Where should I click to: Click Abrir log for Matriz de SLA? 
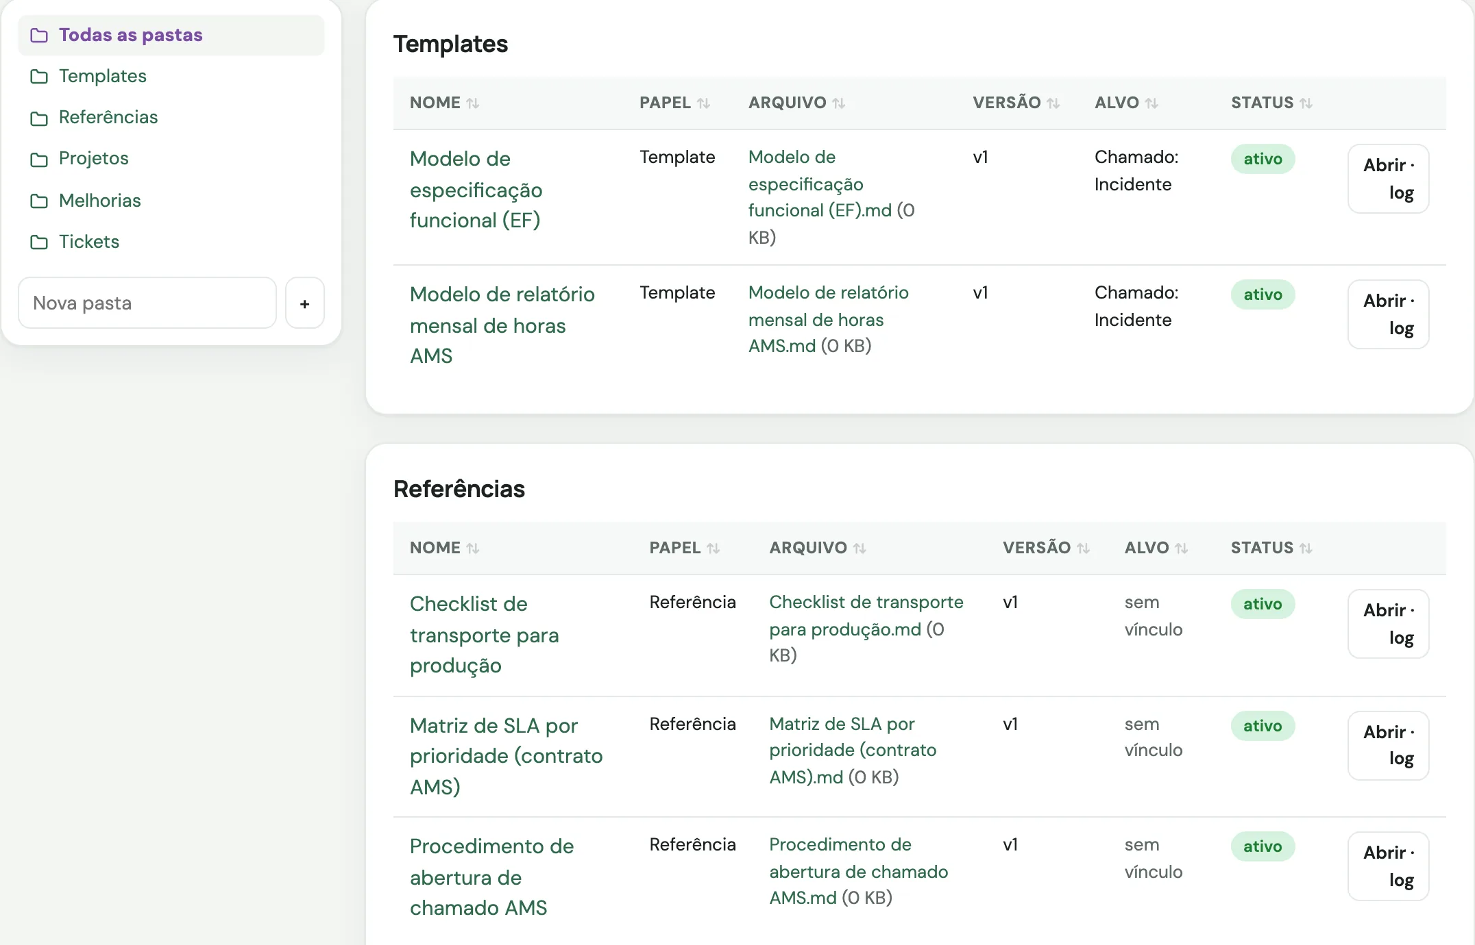coord(1388,746)
